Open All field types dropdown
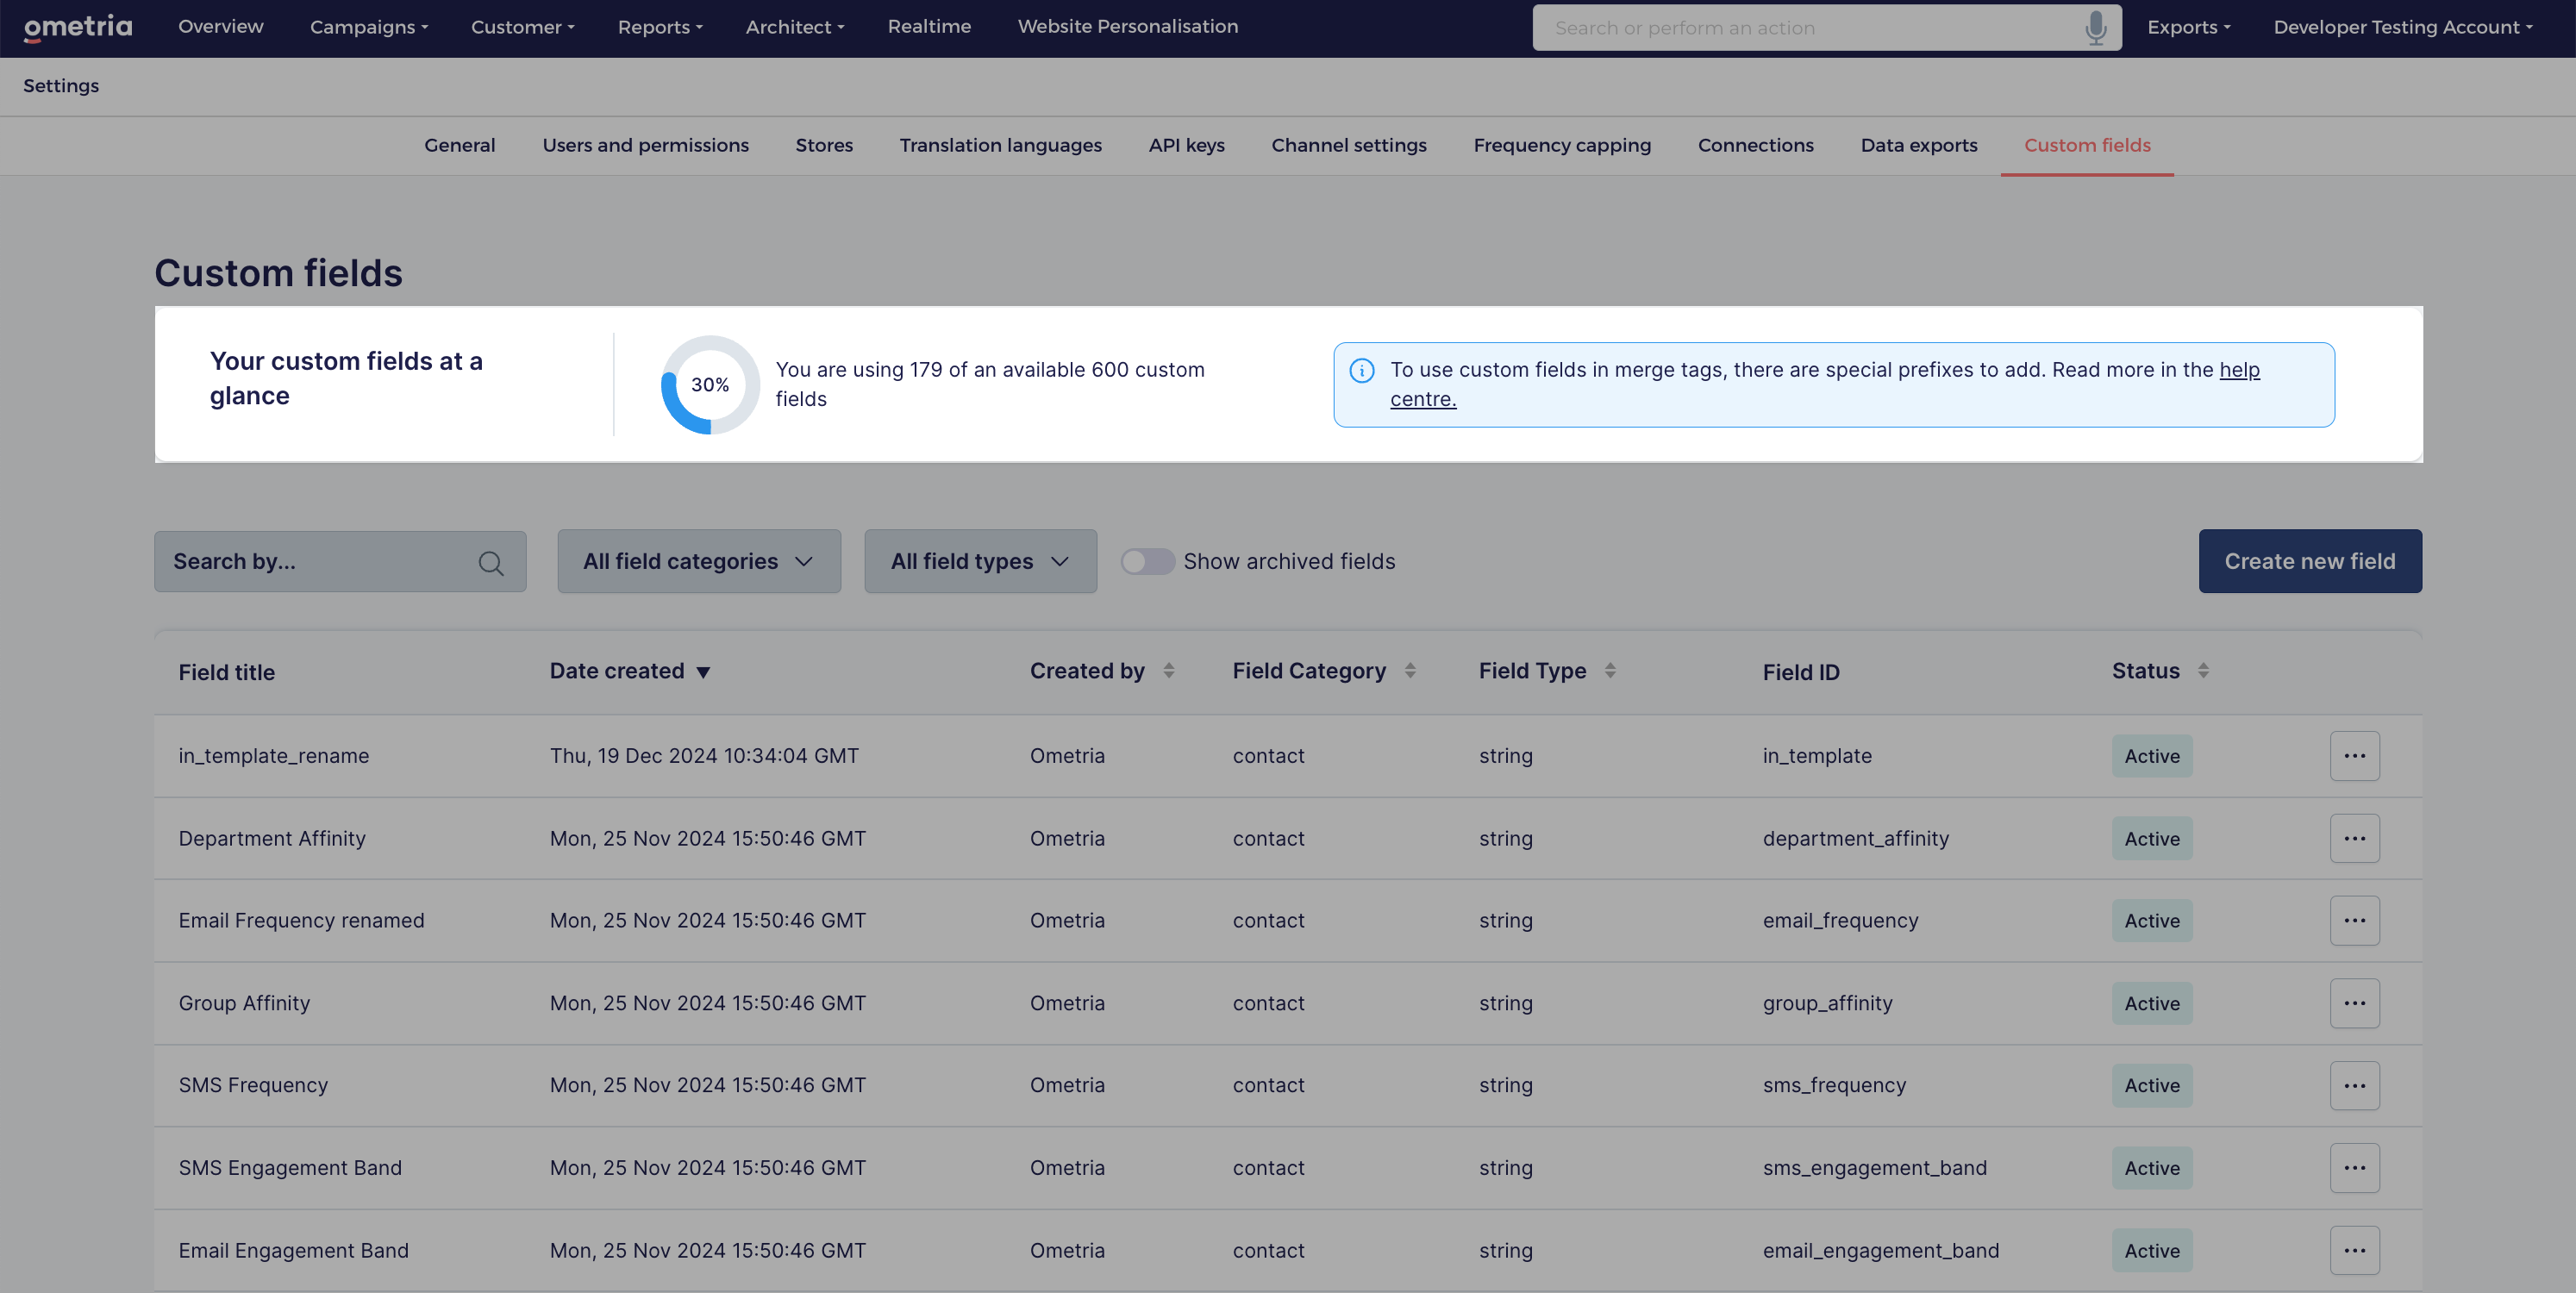 pos(980,561)
